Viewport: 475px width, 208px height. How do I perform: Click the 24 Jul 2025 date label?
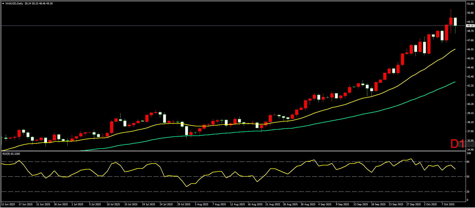coord(166,204)
